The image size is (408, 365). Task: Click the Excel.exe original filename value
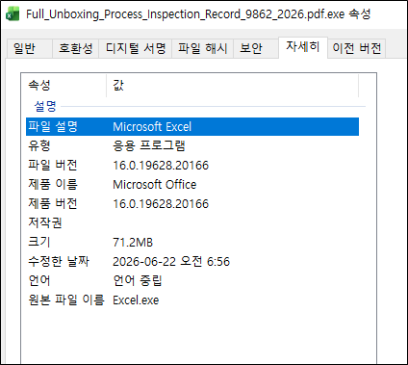(x=136, y=300)
